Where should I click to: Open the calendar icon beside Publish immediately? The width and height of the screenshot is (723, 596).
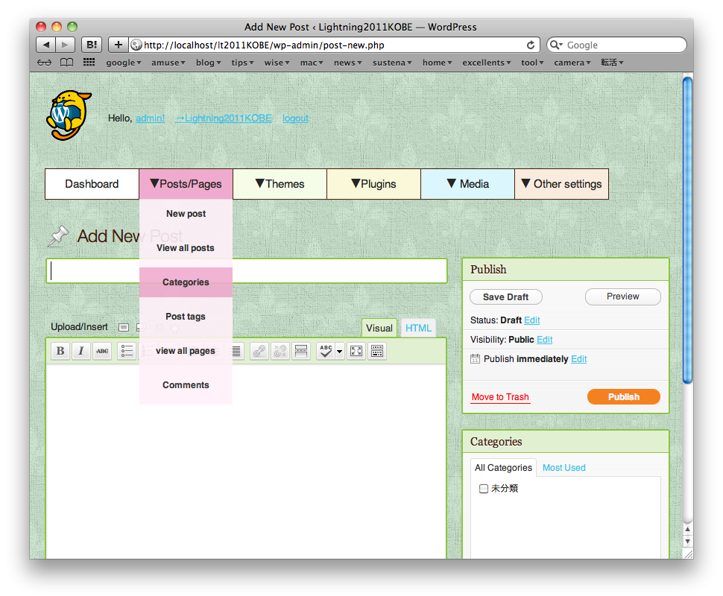click(x=475, y=358)
